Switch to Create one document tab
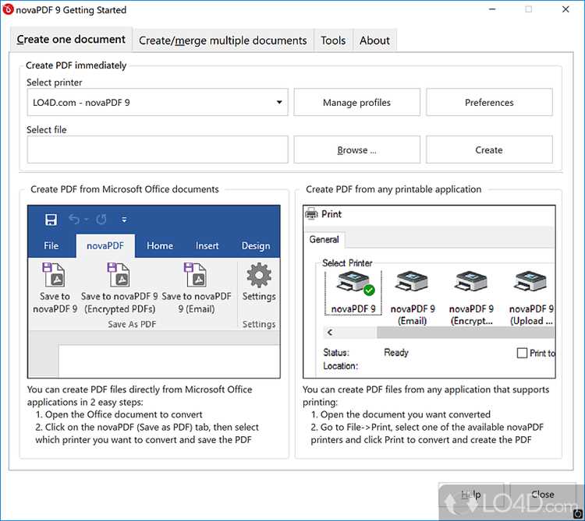The height and width of the screenshot is (521, 585). pyautogui.click(x=71, y=39)
